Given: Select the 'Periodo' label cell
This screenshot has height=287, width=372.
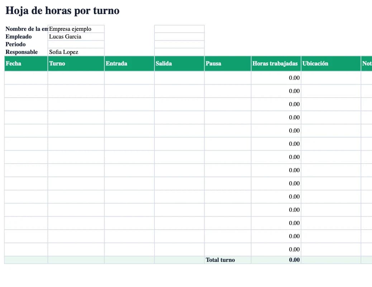Looking at the screenshot, I should coord(26,44).
